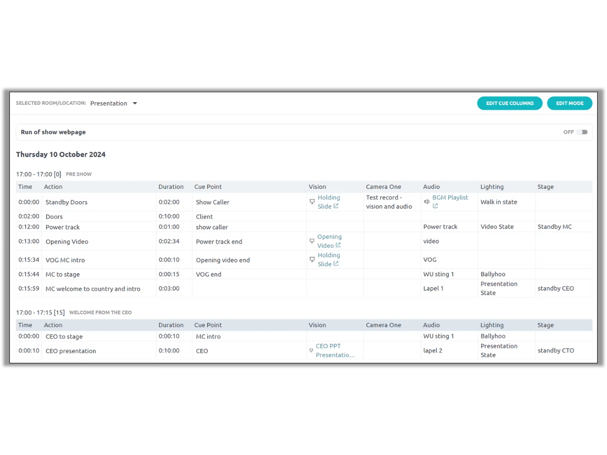The width and height of the screenshot is (607, 455).
Task: Click the EDIT CUE COLUMNS button
Action: tap(510, 103)
